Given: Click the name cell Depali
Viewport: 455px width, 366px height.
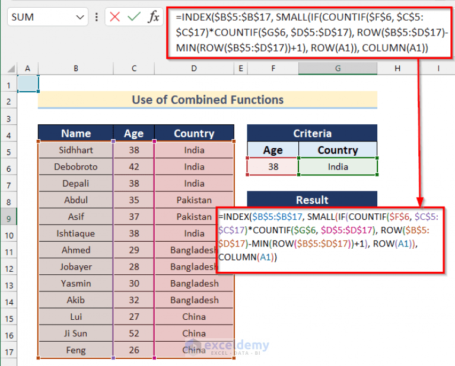Looking at the screenshot, I should point(76,184).
